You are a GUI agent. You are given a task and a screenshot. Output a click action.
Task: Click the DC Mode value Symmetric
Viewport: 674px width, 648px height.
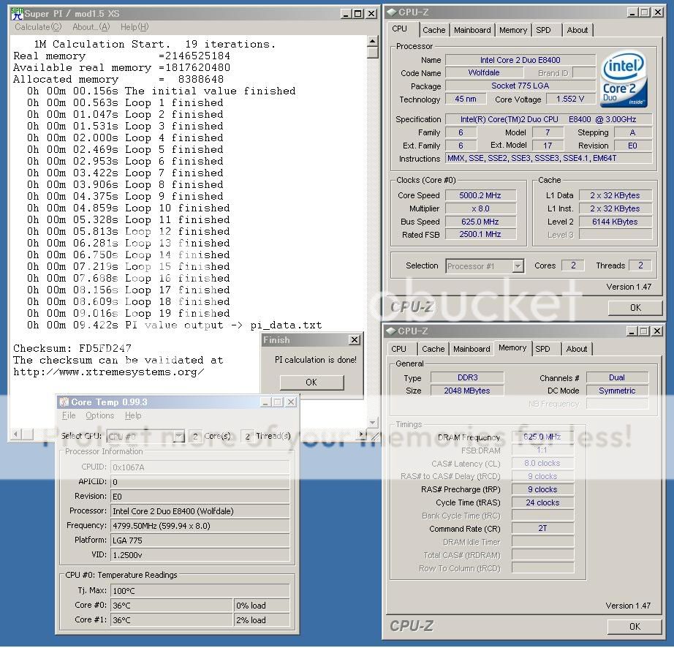click(617, 391)
